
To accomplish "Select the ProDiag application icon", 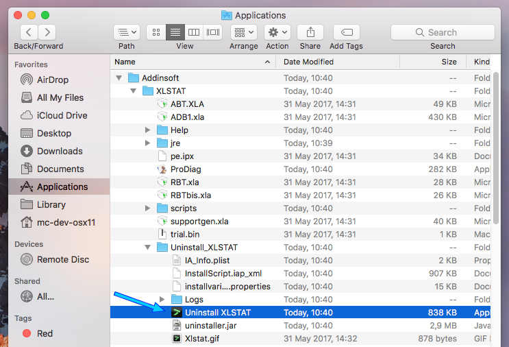I will click(162, 169).
